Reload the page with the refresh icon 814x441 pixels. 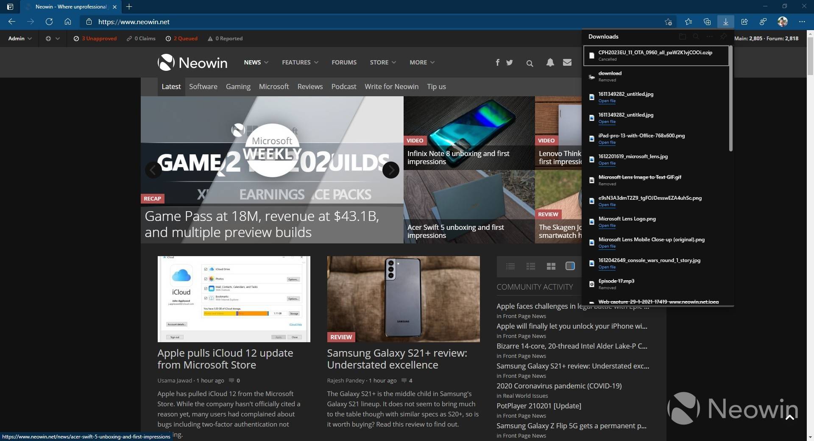[49, 22]
